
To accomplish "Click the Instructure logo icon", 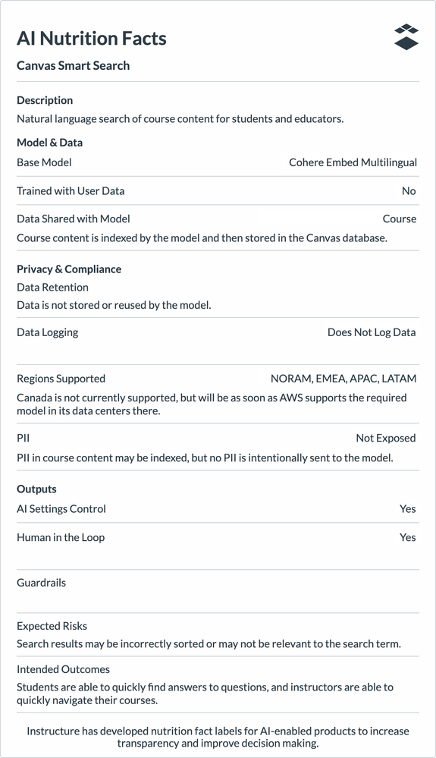I will [x=406, y=36].
